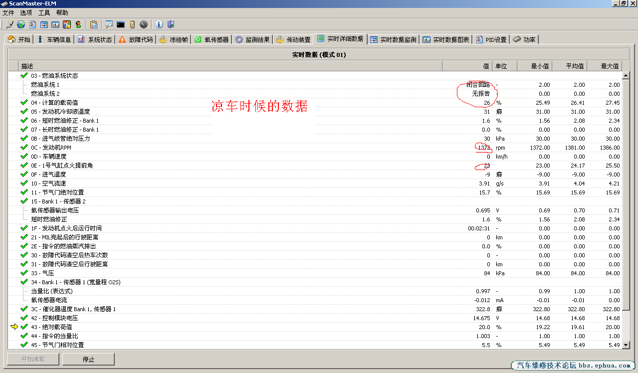Toggle the green check for 03 - 燃油系统状态
Viewport: 638px width, 373px height.
pos(24,75)
